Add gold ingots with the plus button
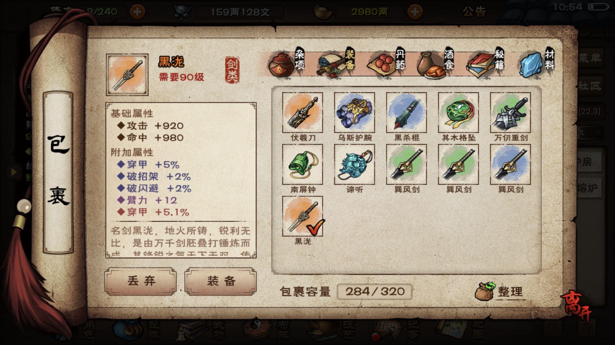 [414, 12]
